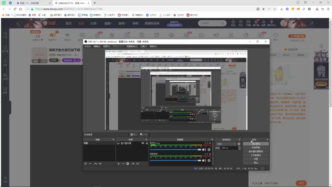The width and height of the screenshot is (332, 187).
Task: Expand Douyu 游戏 games dropdown
Action: pos(122,23)
